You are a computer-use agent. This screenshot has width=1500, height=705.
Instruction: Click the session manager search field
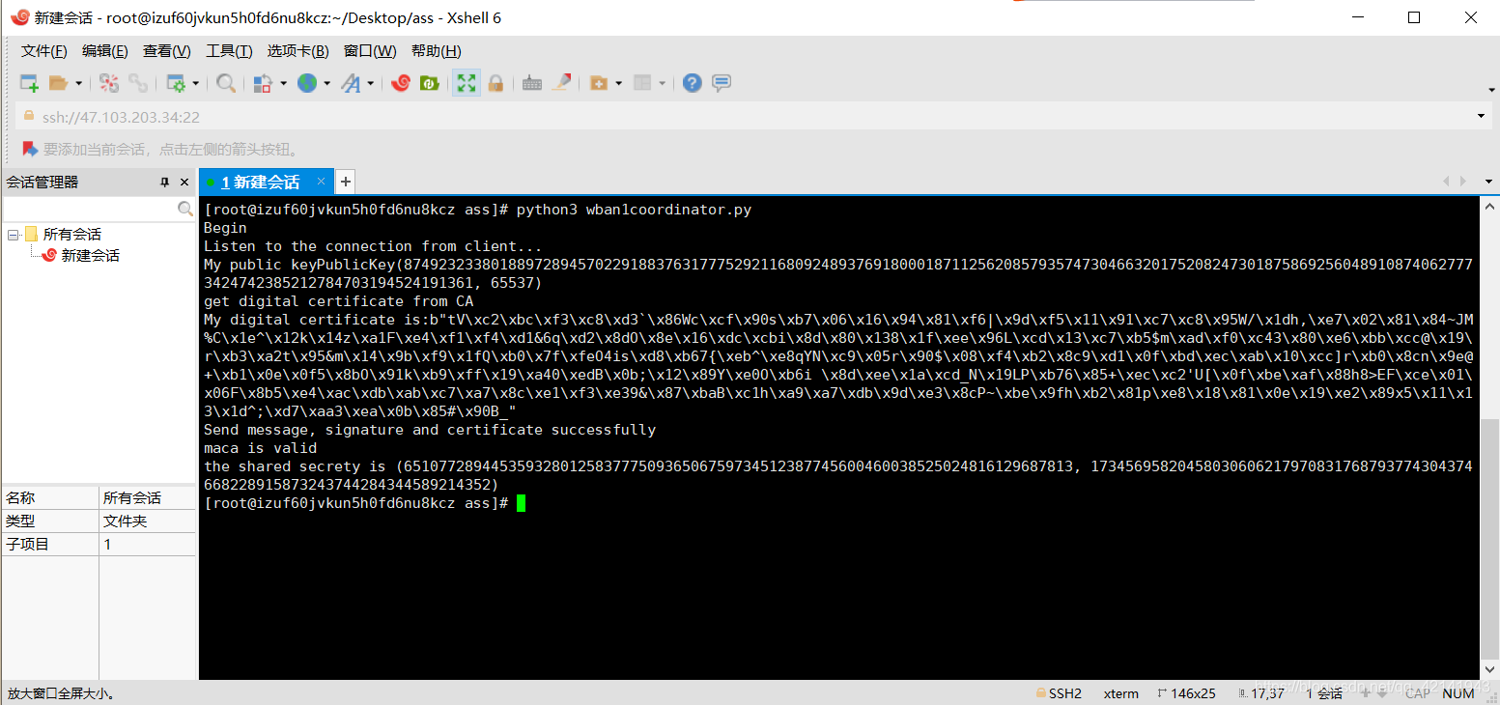coord(90,209)
